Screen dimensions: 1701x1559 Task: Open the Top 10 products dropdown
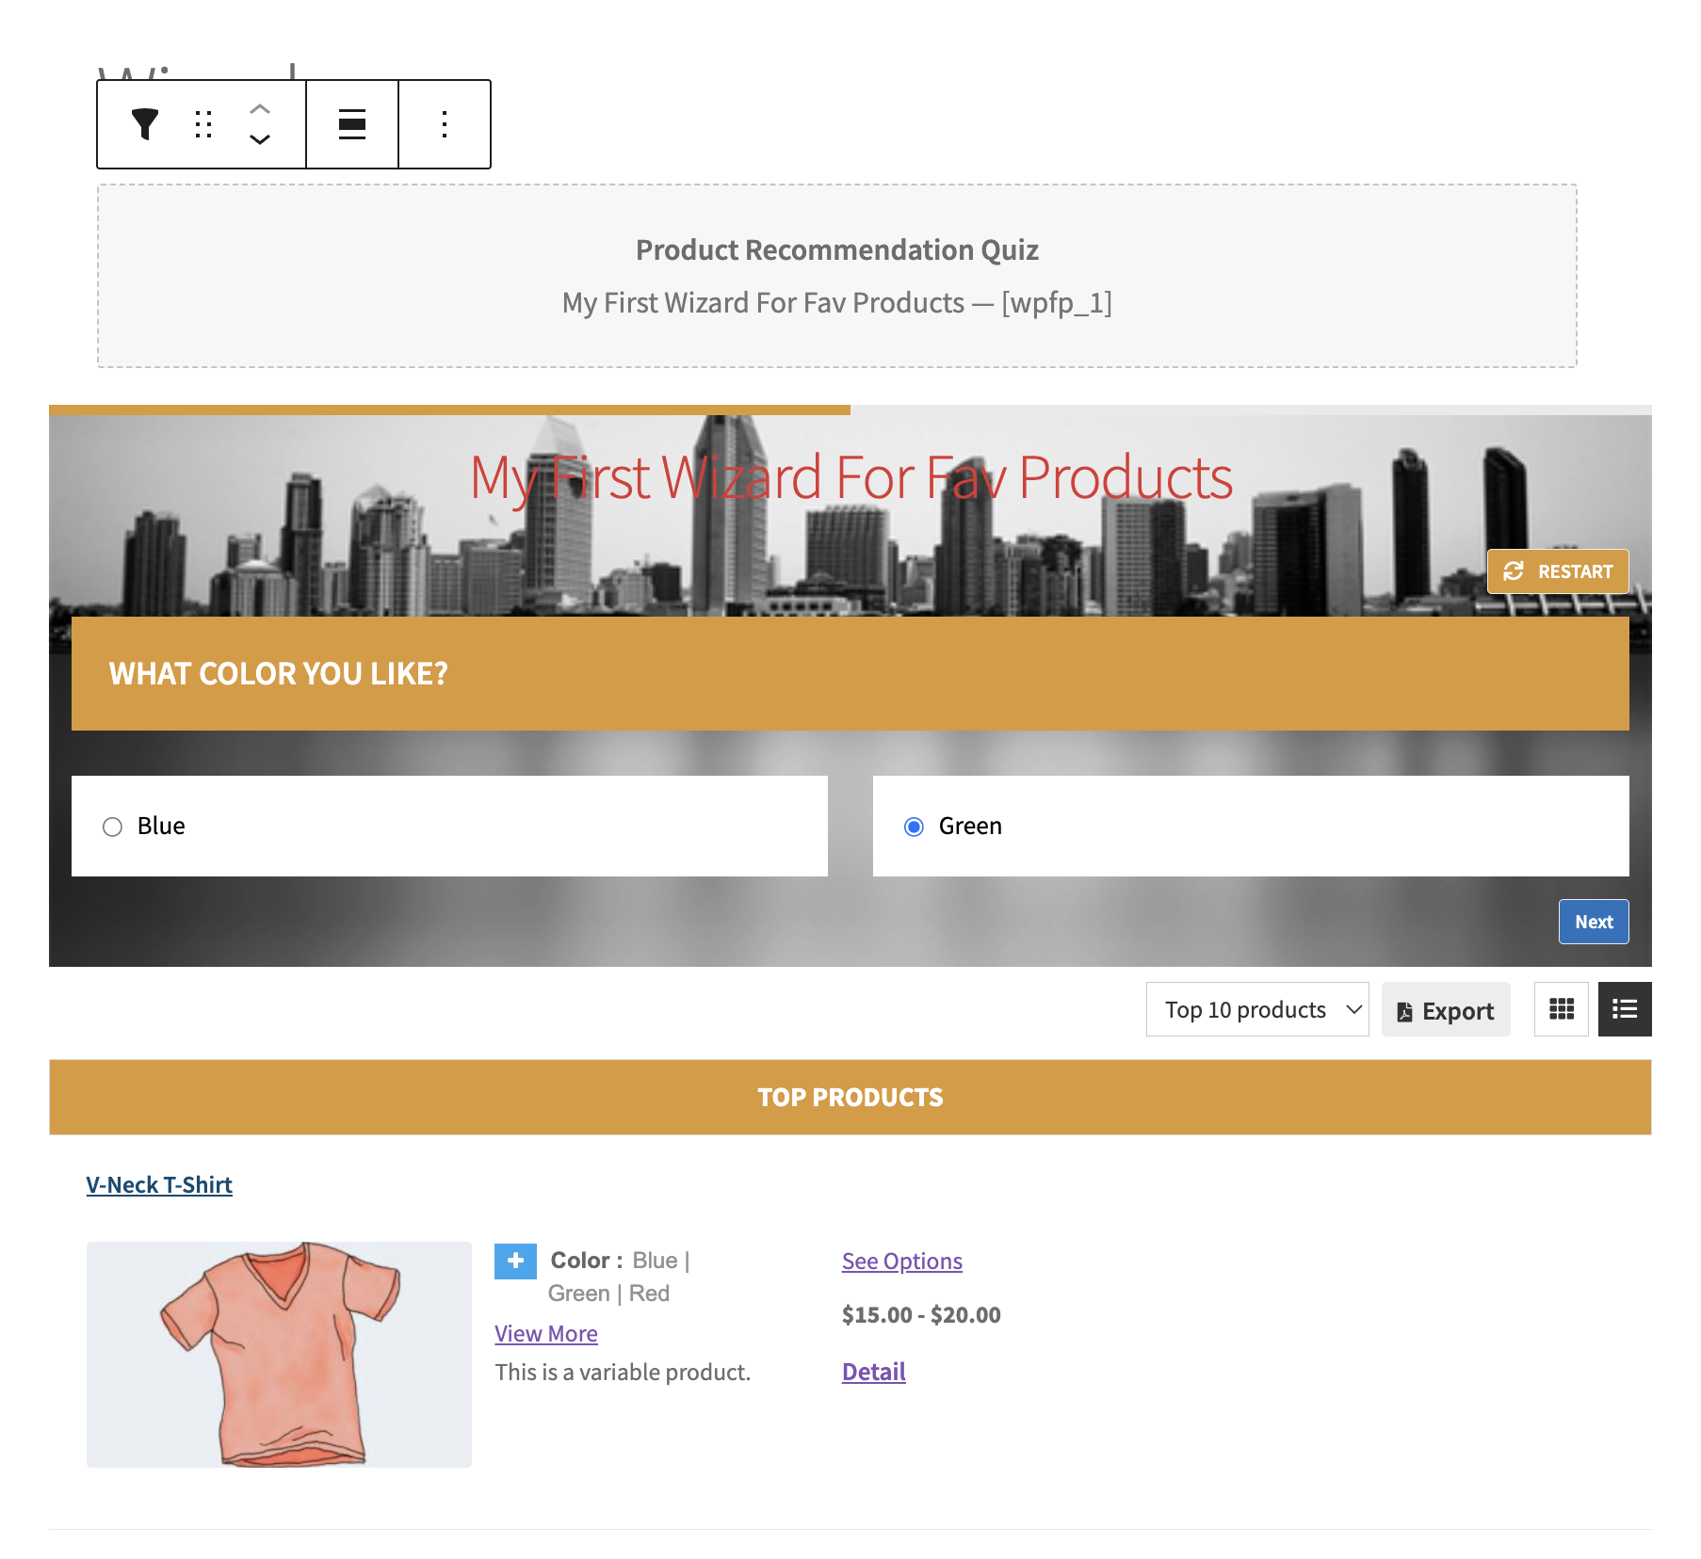click(x=1257, y=1009)
